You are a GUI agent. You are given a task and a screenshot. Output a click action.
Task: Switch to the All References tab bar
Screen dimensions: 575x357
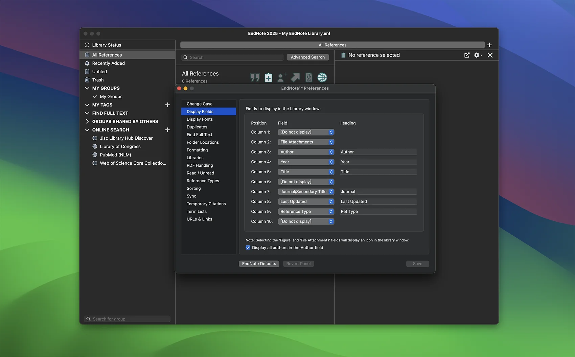[x=332, y=45]
